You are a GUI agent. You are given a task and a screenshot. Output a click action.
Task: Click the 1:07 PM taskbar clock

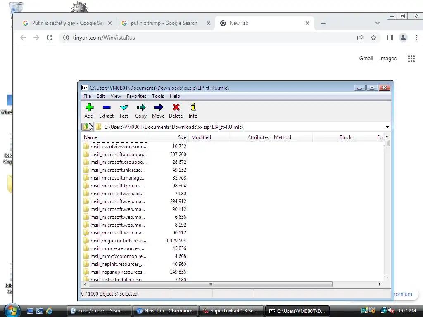pos(407,310)
